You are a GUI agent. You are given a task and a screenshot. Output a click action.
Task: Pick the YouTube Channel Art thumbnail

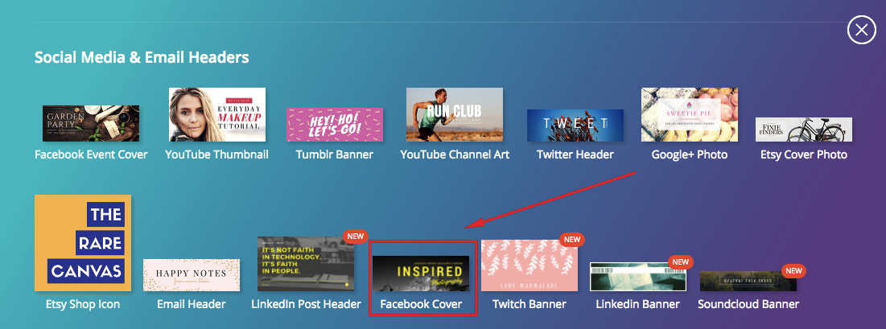point(455,114)
